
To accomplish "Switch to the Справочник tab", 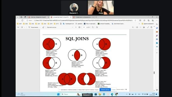I will 83,17.
